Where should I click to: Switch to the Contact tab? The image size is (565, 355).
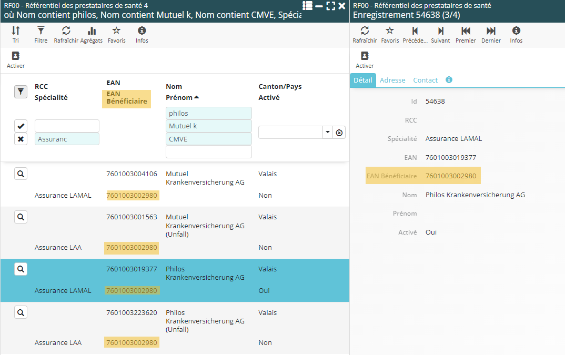[x=425, y=80]
